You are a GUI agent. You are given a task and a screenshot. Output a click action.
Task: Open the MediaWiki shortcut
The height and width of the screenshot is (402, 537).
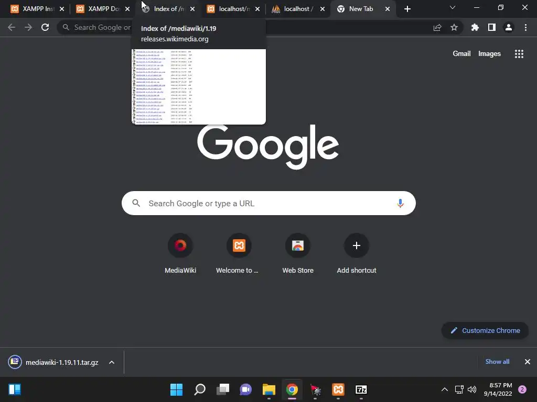[180, 254]
